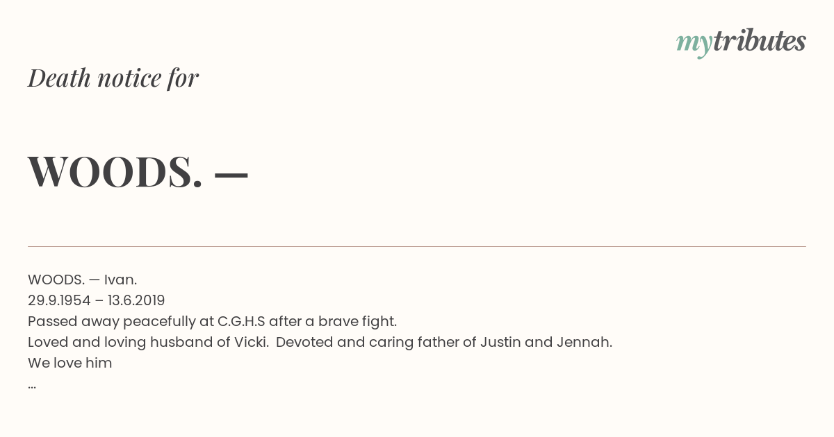Click the 'my' part of the logo
The height and width of the screenshot is (437, 834).
pyautogui.click(x=694, y=44)
